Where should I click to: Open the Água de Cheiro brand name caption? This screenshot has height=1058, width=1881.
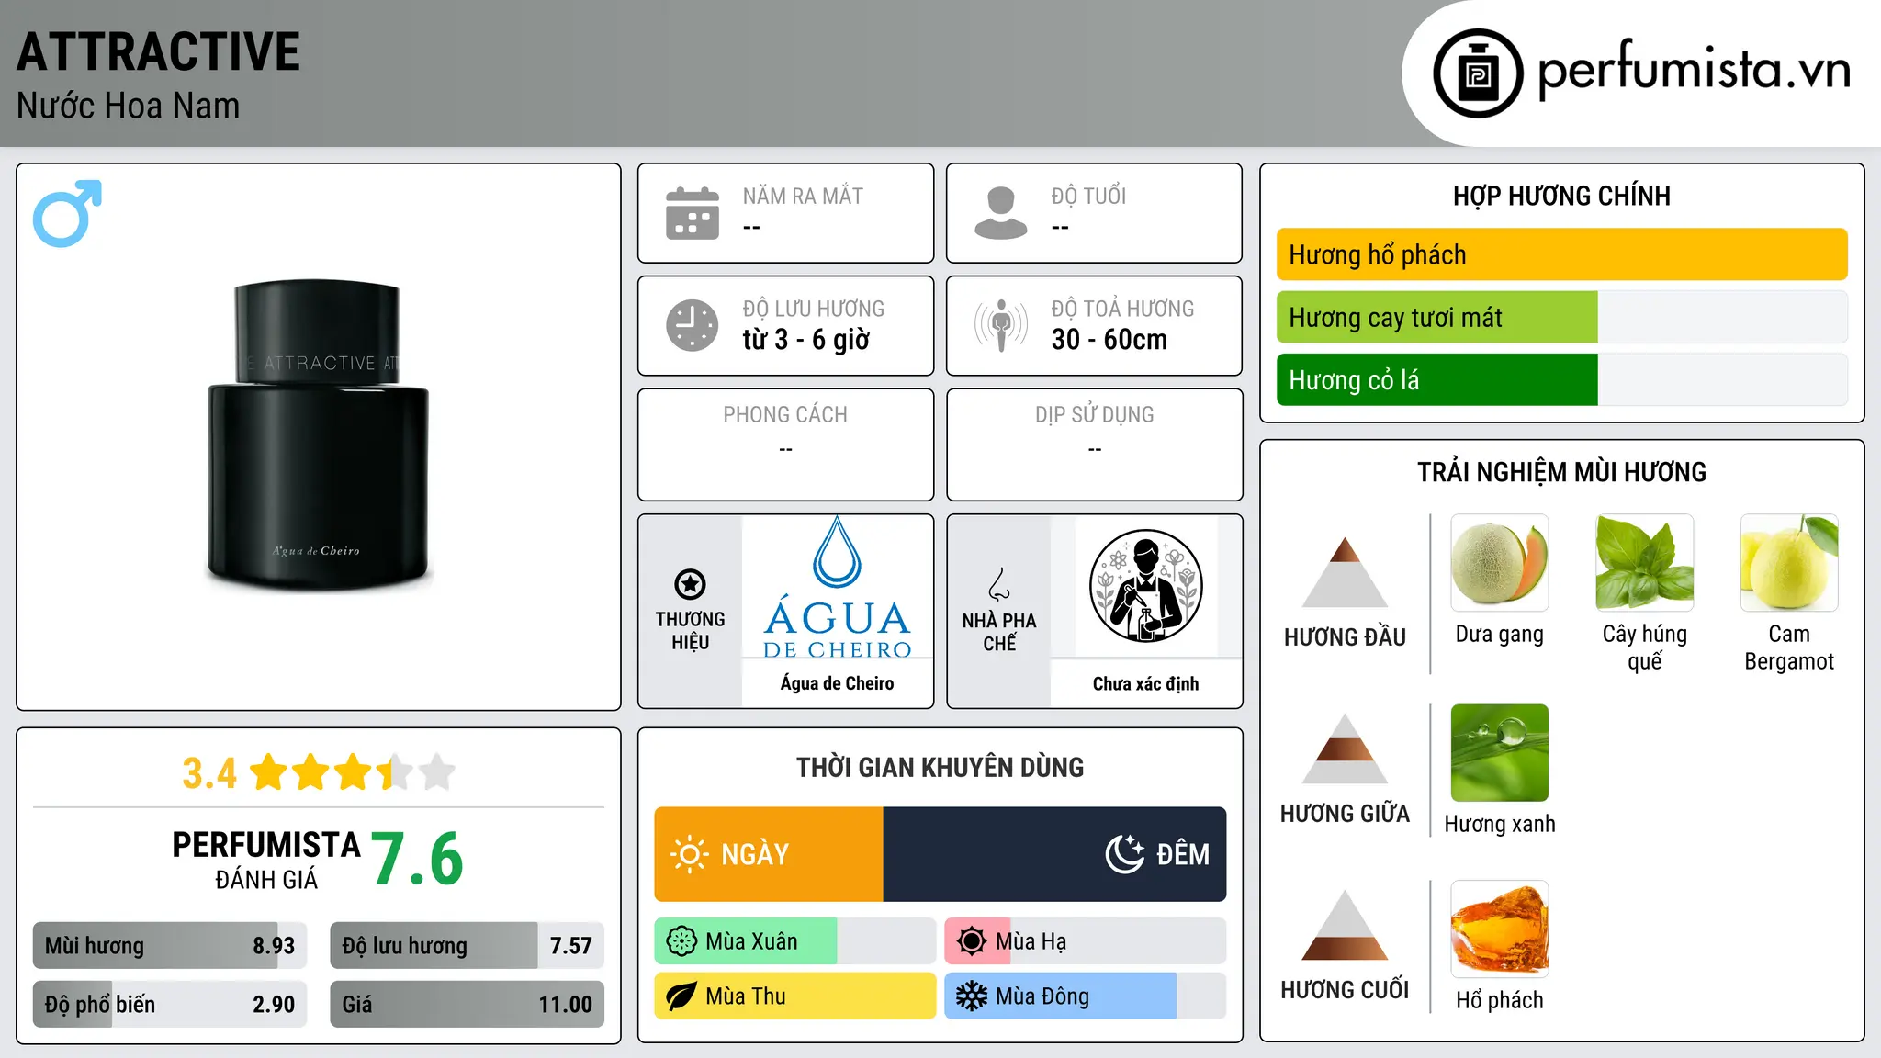click(838, 683)
